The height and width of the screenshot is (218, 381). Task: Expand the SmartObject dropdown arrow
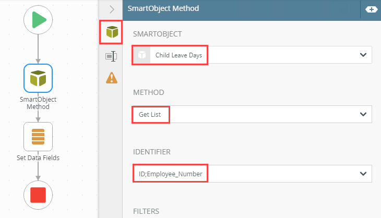363,55
